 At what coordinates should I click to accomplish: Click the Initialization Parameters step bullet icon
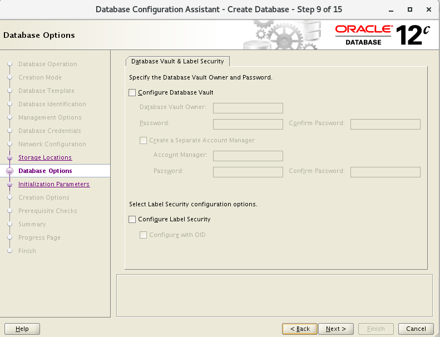[9, 185]
